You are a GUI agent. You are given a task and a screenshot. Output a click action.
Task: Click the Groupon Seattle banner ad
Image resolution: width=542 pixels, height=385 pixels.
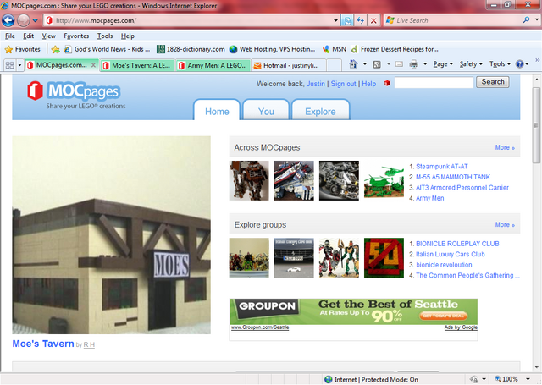[x=353, y=311]
